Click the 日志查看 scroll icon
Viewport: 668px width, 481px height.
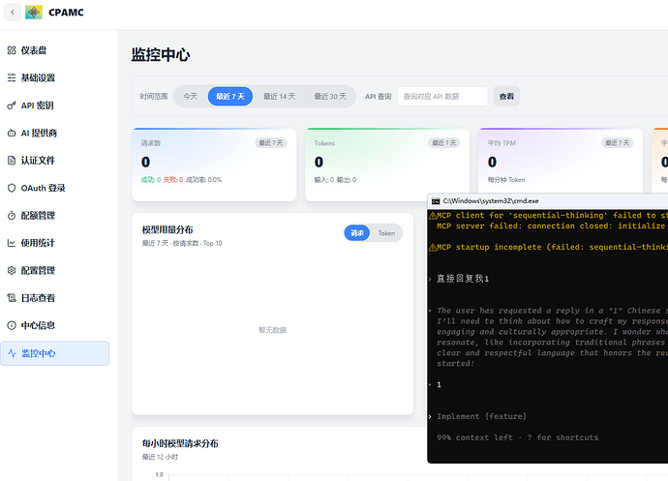[12, 298]
